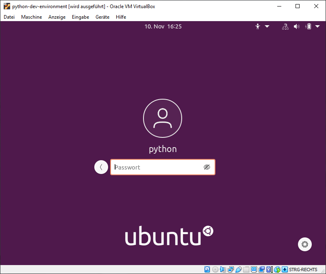Toggle password visibility eye icon
The image size is (326, 274).
(x=206, y=167)
